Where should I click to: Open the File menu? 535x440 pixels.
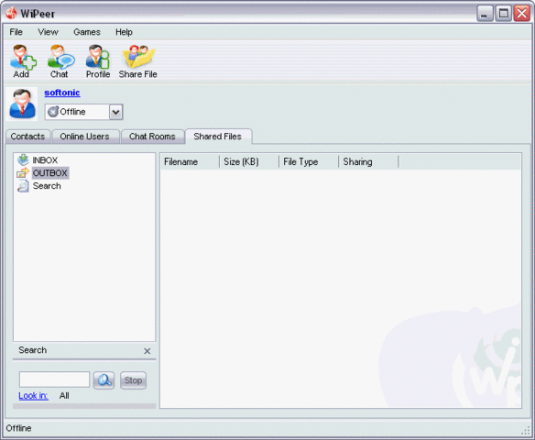point(16,32)
